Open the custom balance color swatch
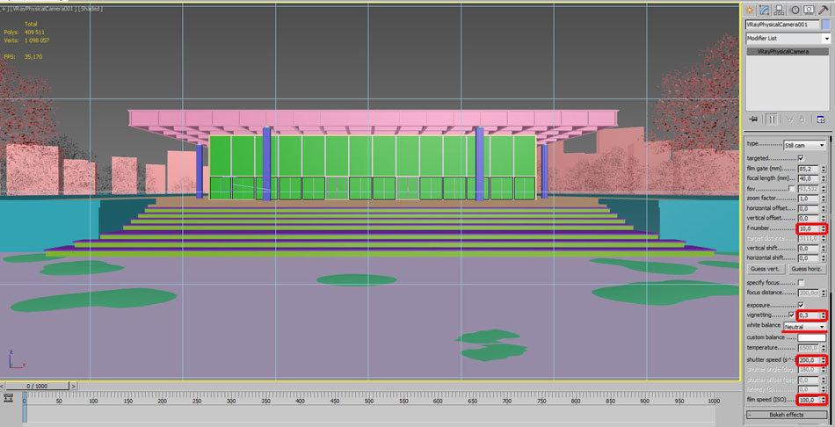 [x=811, y=337]
